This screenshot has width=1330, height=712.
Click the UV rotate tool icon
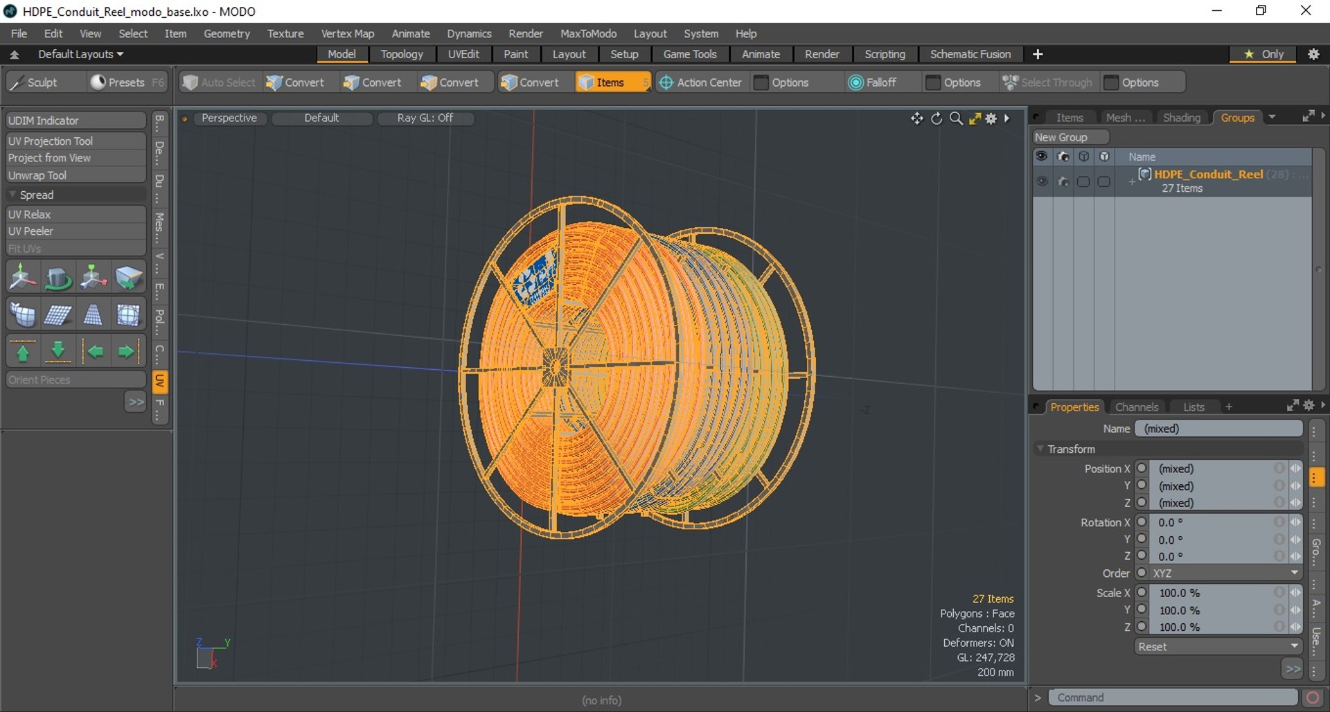click(57, 278)
